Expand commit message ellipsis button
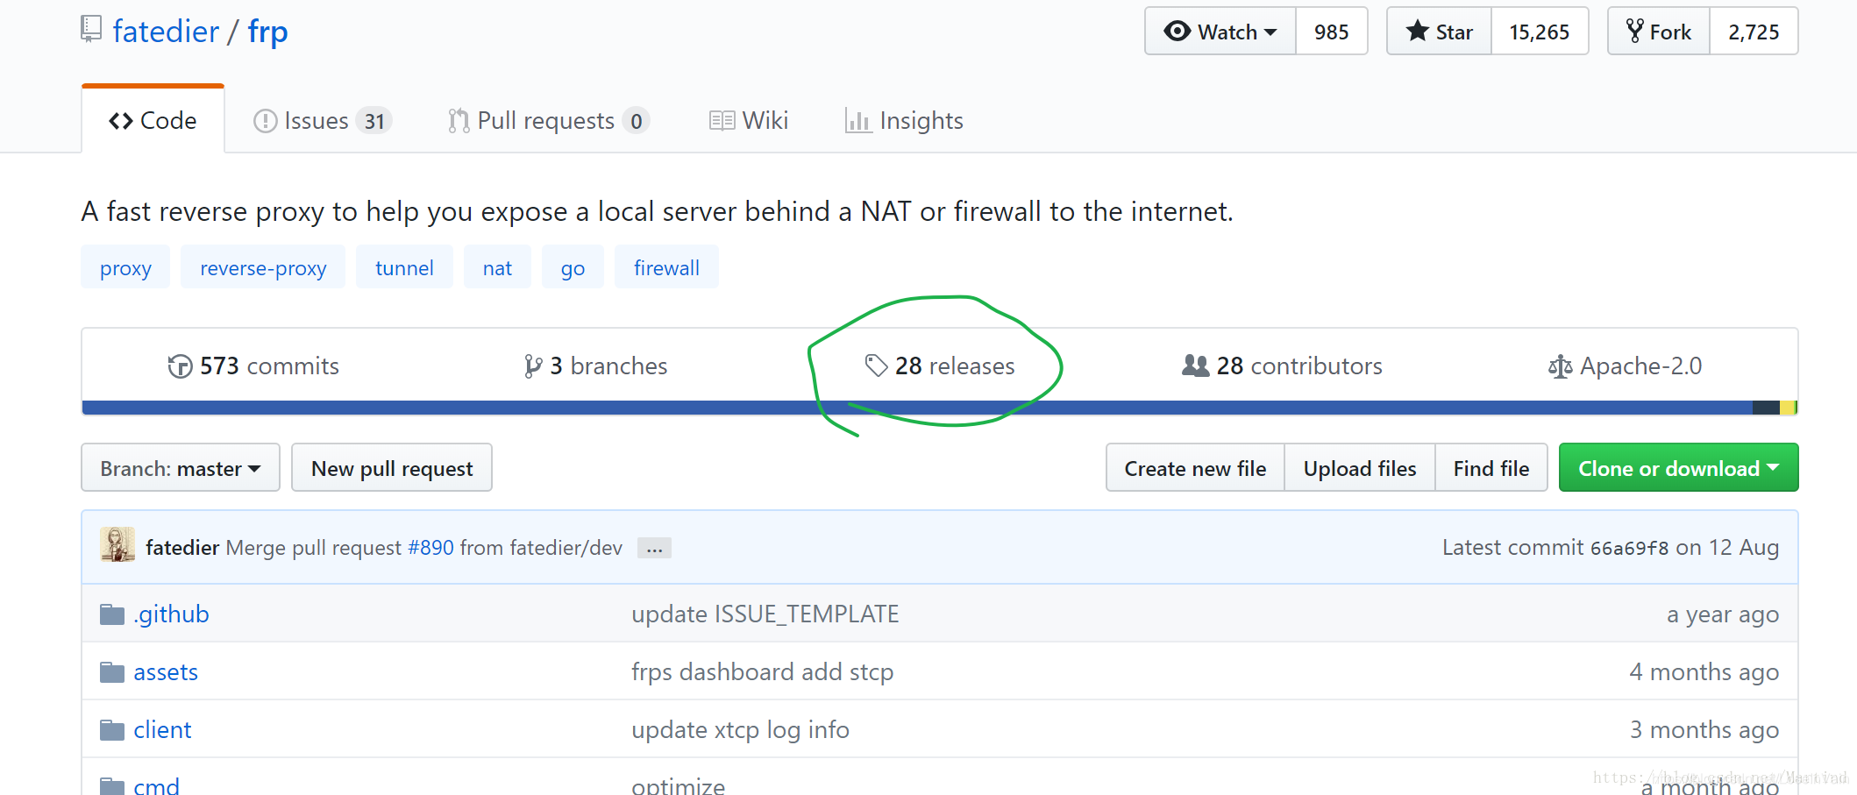1857x795 pixels. click(654, 549)
